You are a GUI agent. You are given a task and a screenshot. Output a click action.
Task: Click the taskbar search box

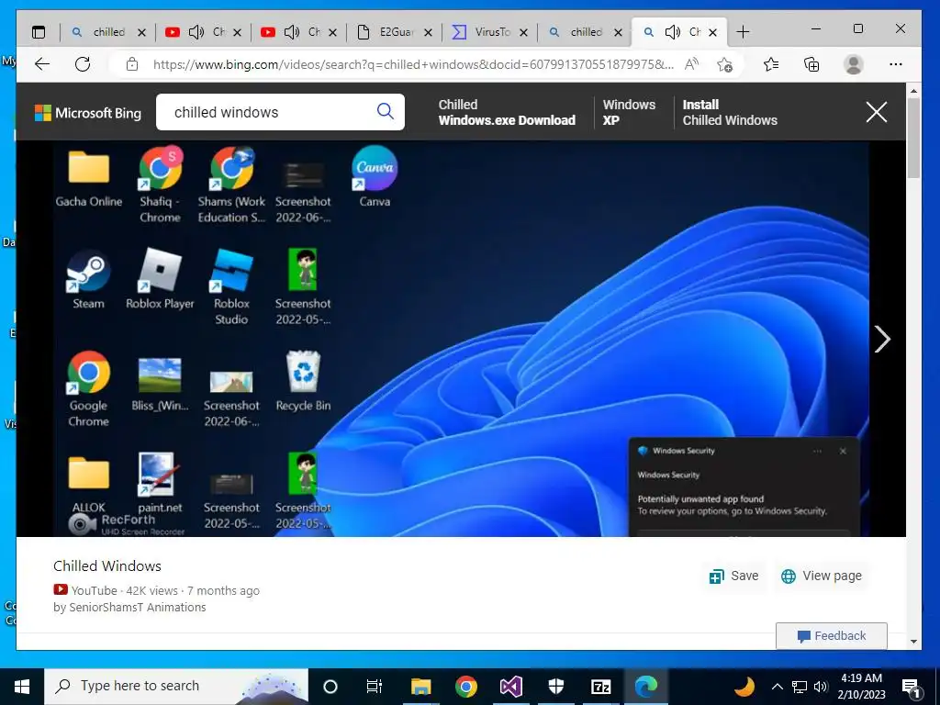(176, 687)
